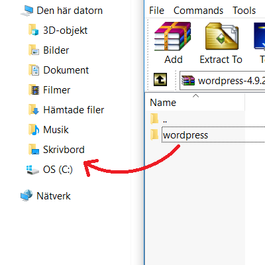Click the WinRAR Add archive icon

pos(172,36)
